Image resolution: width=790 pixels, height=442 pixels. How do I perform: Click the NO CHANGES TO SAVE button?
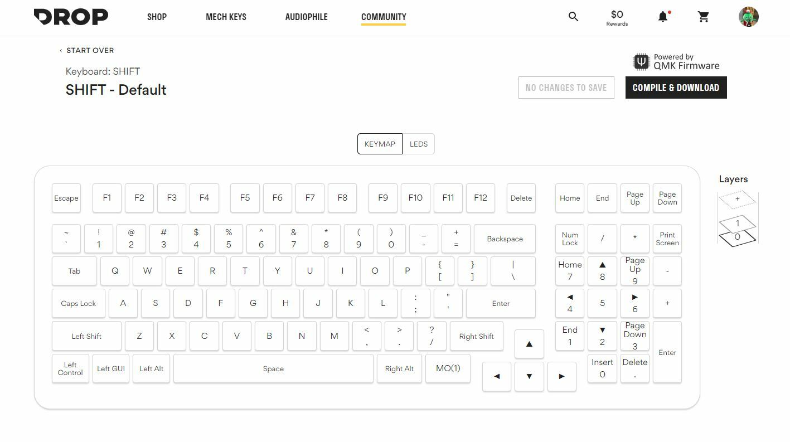[566, 88]
